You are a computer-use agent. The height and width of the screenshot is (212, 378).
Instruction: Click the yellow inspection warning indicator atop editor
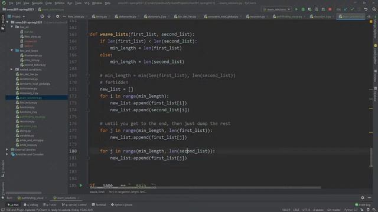coord(371,22)
